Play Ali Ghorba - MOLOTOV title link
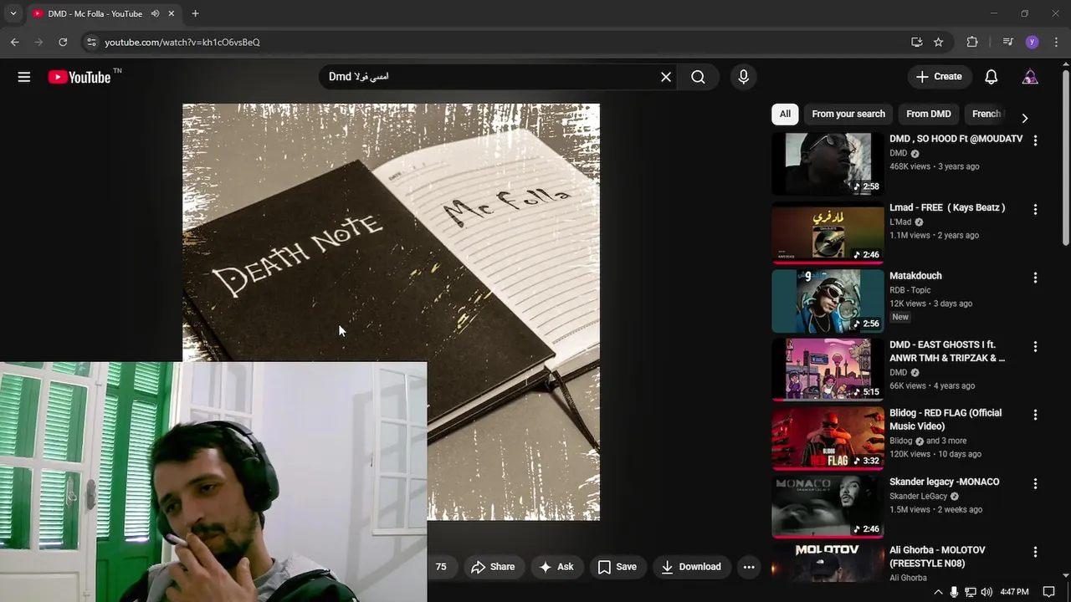1071x602 pixels. [937, 557]
